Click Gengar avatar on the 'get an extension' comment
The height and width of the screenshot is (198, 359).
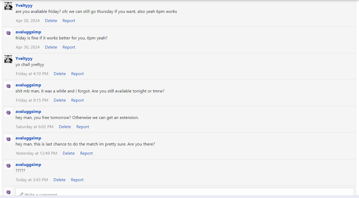8,112
